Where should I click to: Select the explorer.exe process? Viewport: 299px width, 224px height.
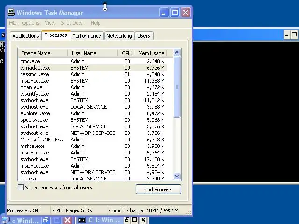93,113
